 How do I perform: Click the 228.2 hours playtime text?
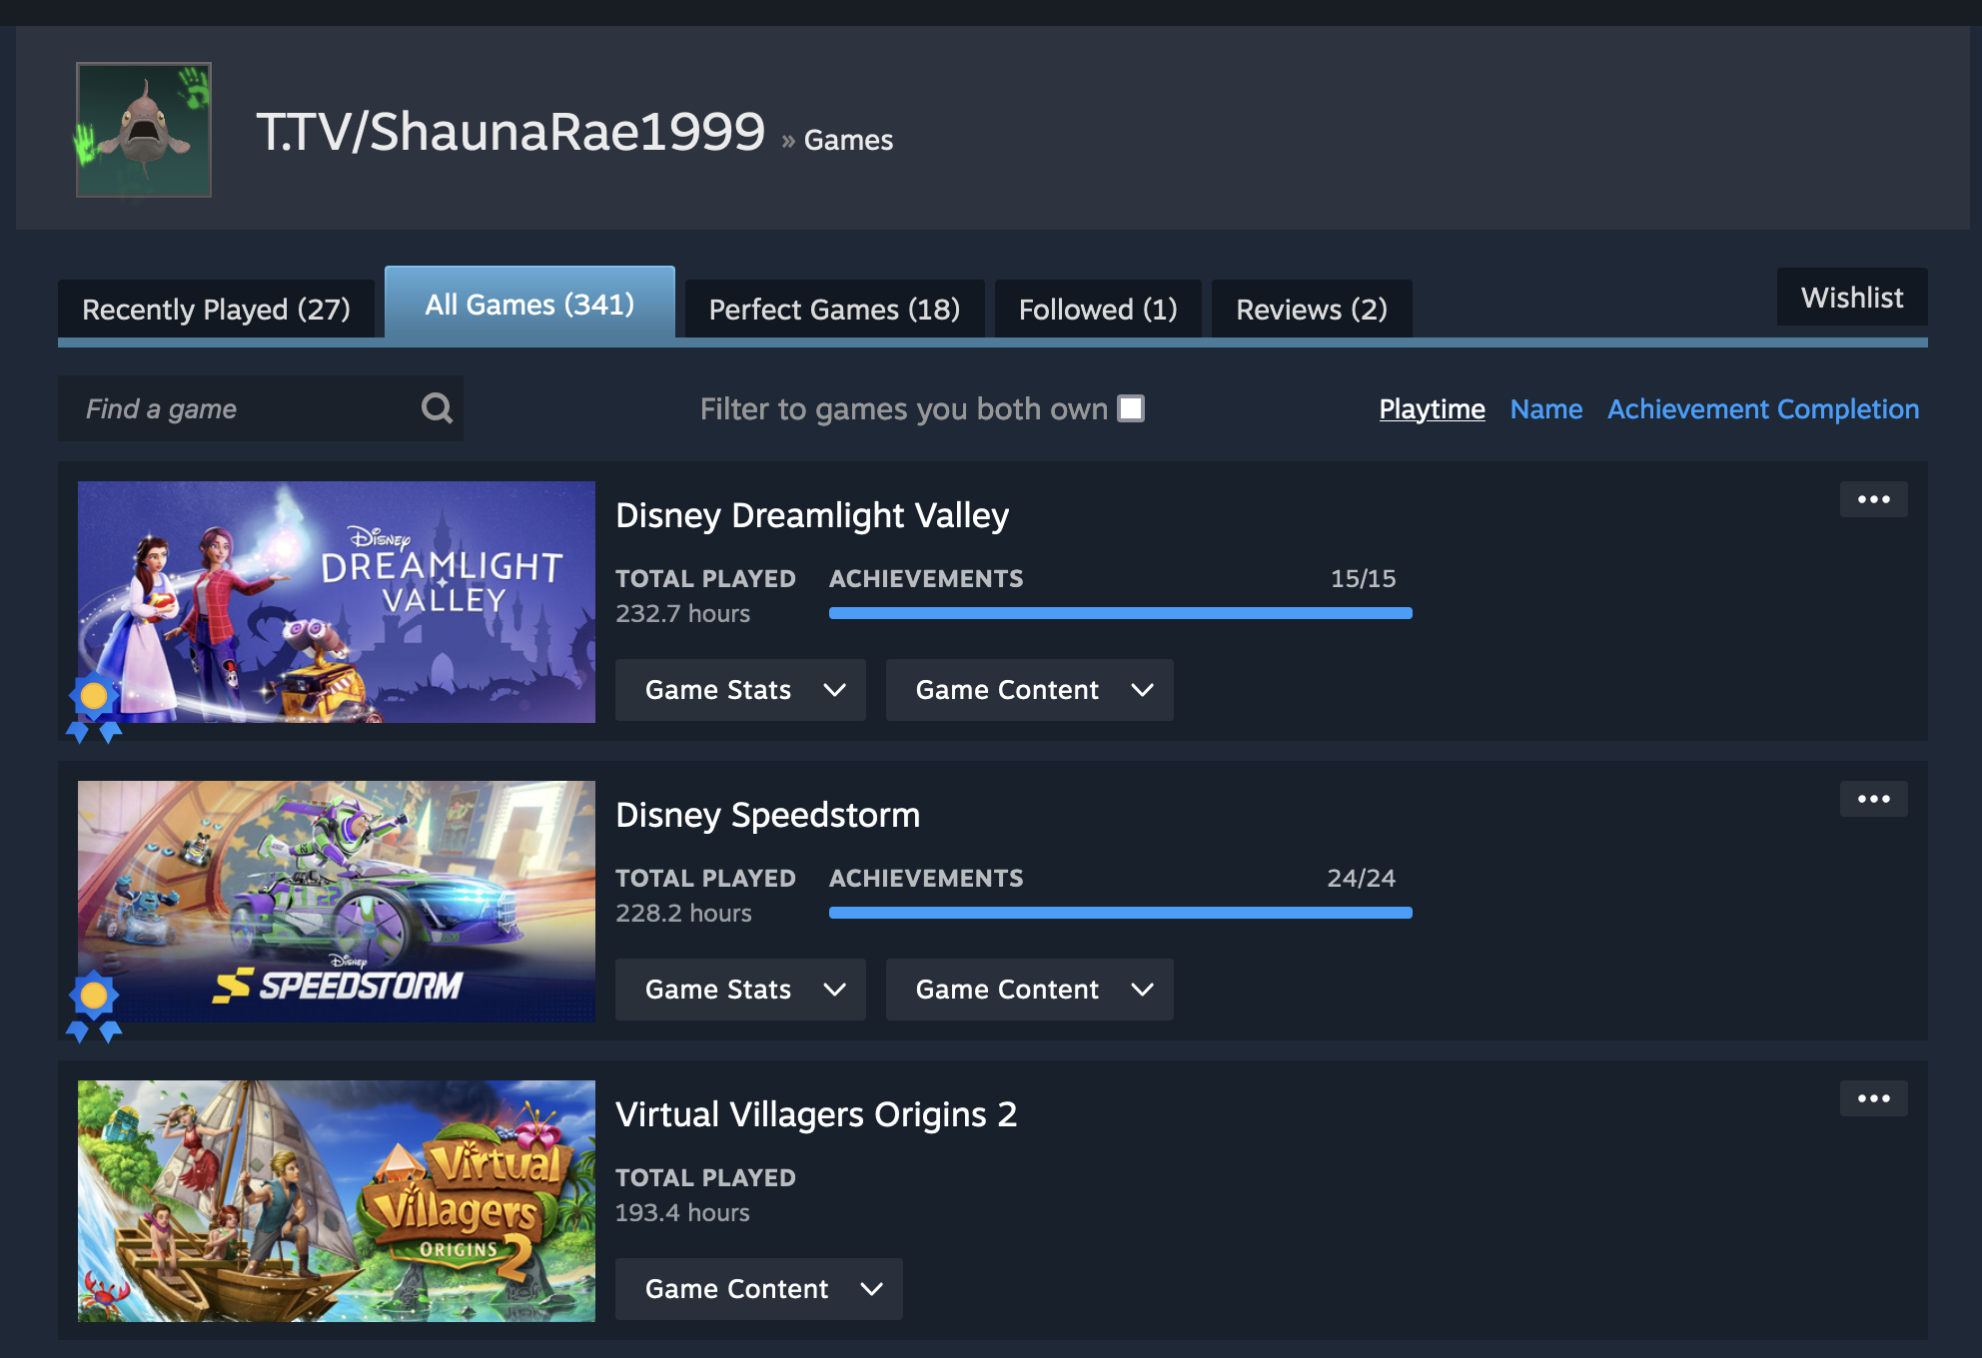[683, 913]
